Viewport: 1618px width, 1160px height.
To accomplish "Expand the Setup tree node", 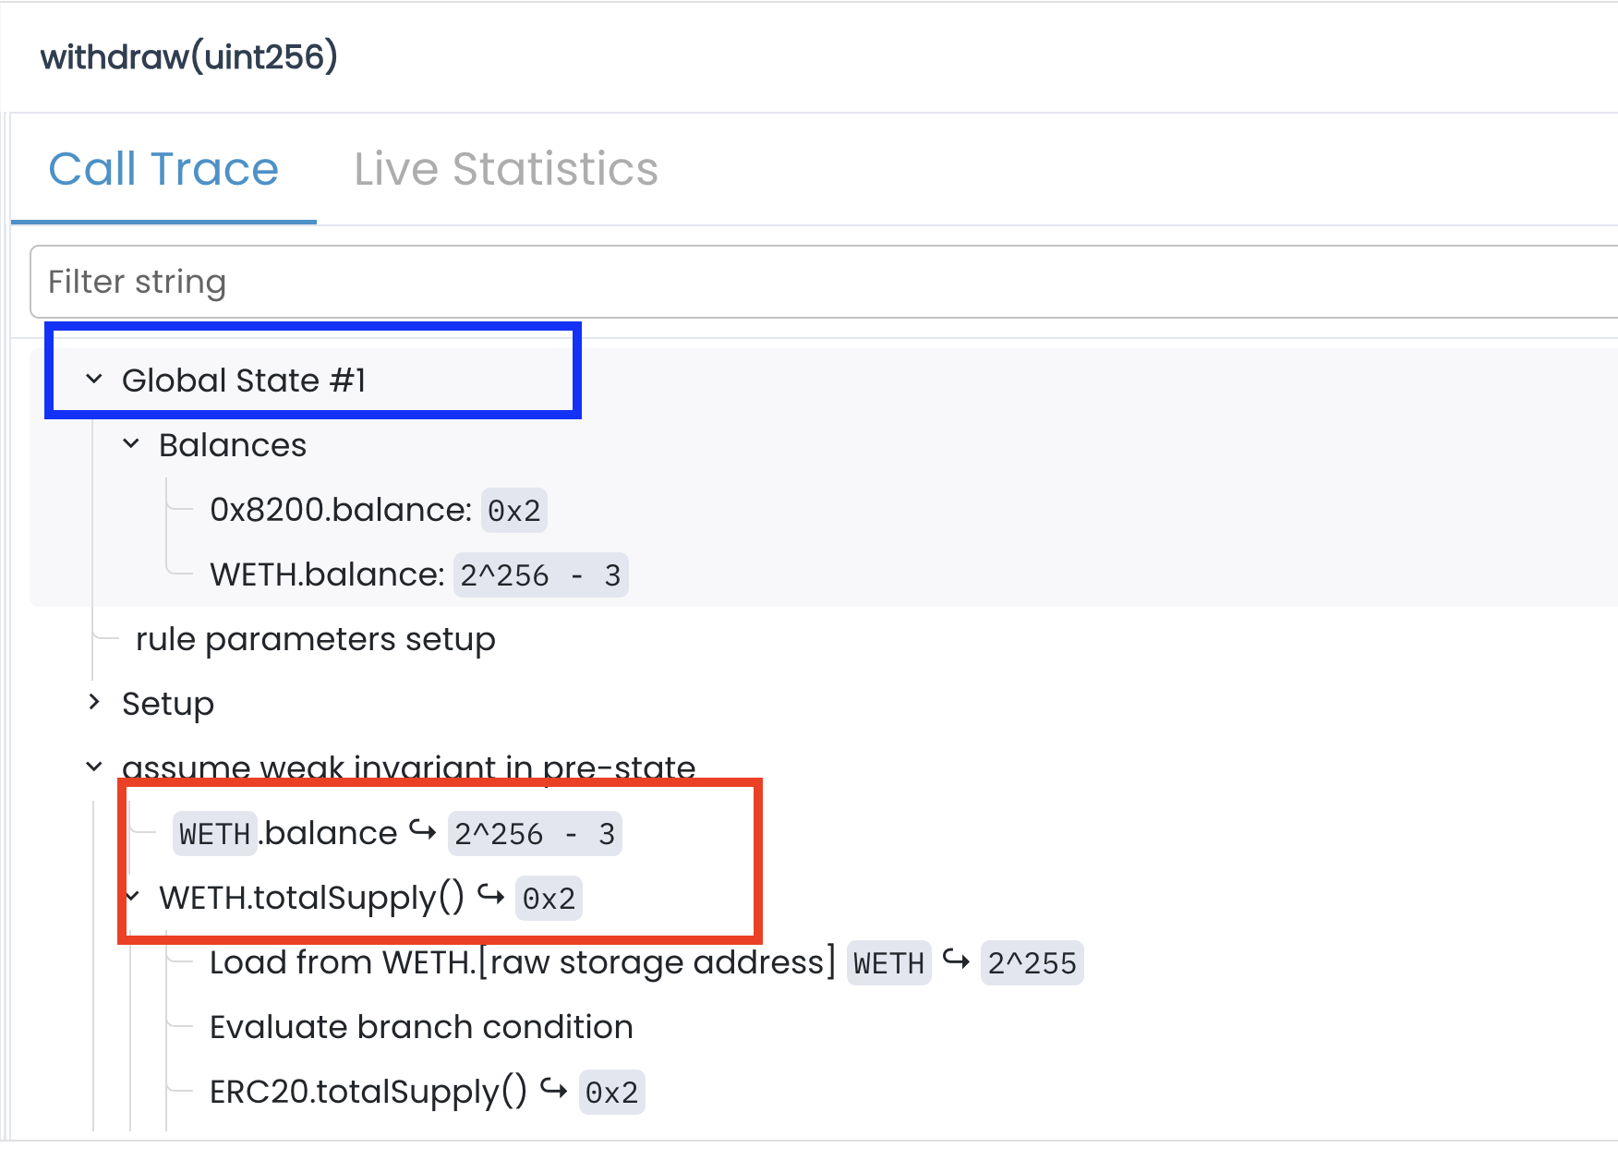I will click(94, 703).
